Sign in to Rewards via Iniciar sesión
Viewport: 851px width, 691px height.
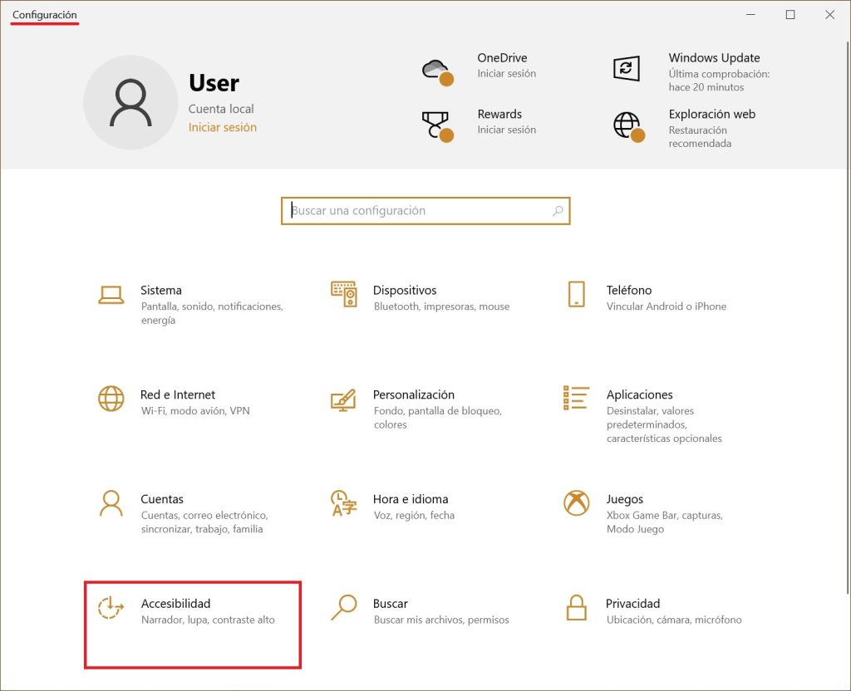pos(506,130)
